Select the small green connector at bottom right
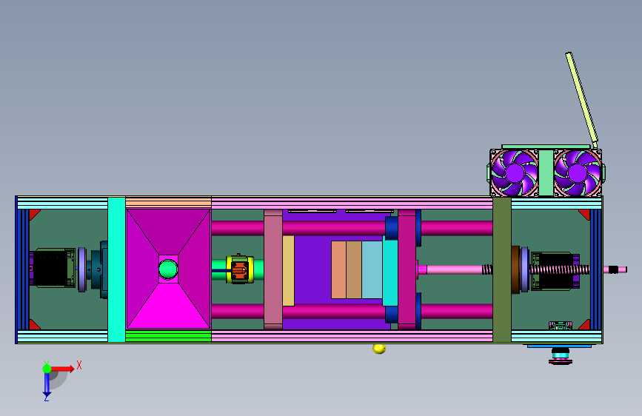 pyautogui.click(x=560, y=326)
